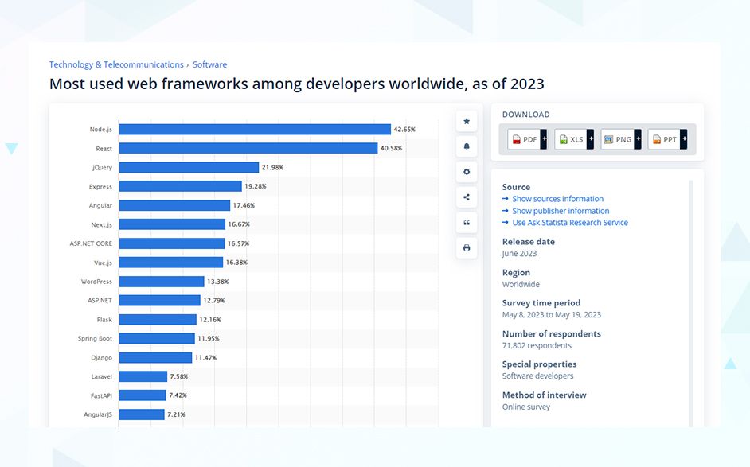Expand the plus next to XLS
The width and height of the screenshot is (750, 467).
click(x=591, y=139)
